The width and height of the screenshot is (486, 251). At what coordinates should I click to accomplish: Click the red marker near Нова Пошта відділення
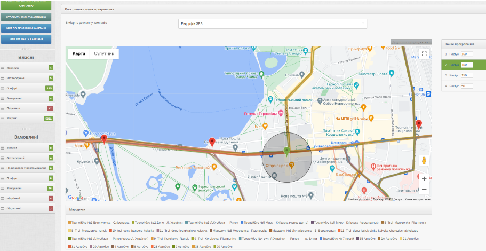(x=212, y=142)
